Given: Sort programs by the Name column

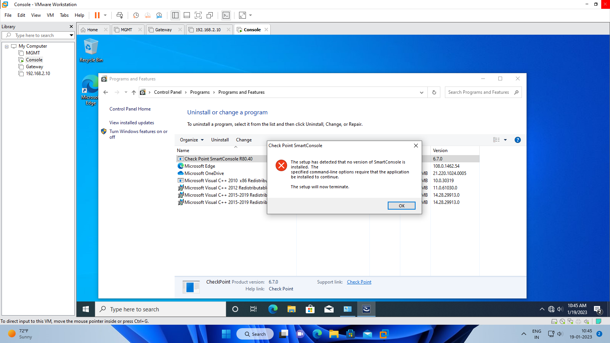Looking at the screenshot, I should tap(183, 151).
